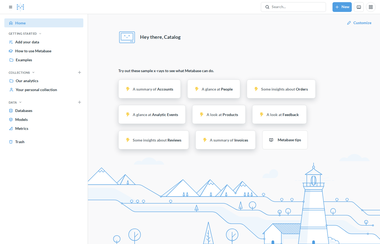Open the apps grid icon in header

tap(371, 7)
